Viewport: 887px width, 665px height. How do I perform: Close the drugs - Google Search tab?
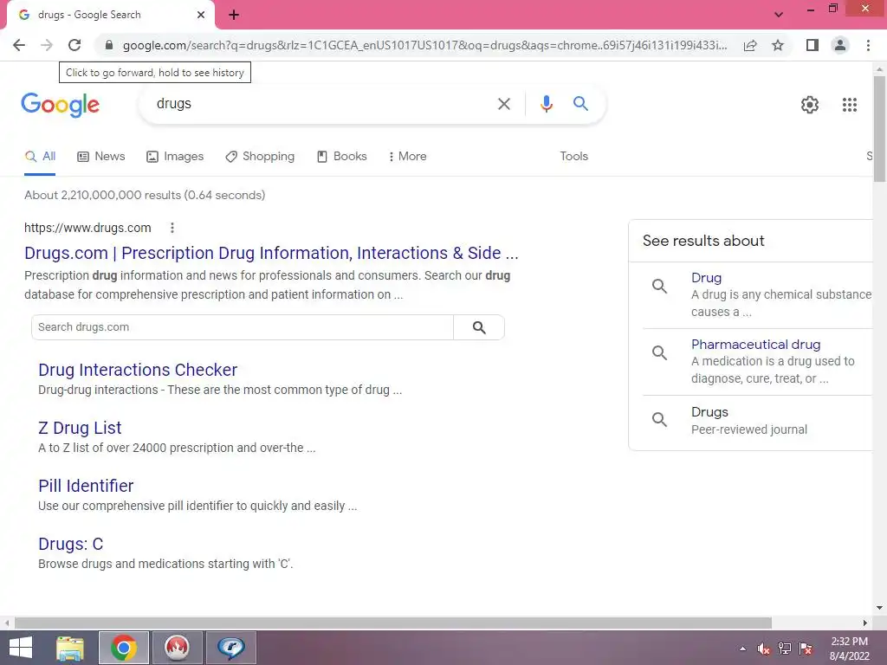[201, 16]
